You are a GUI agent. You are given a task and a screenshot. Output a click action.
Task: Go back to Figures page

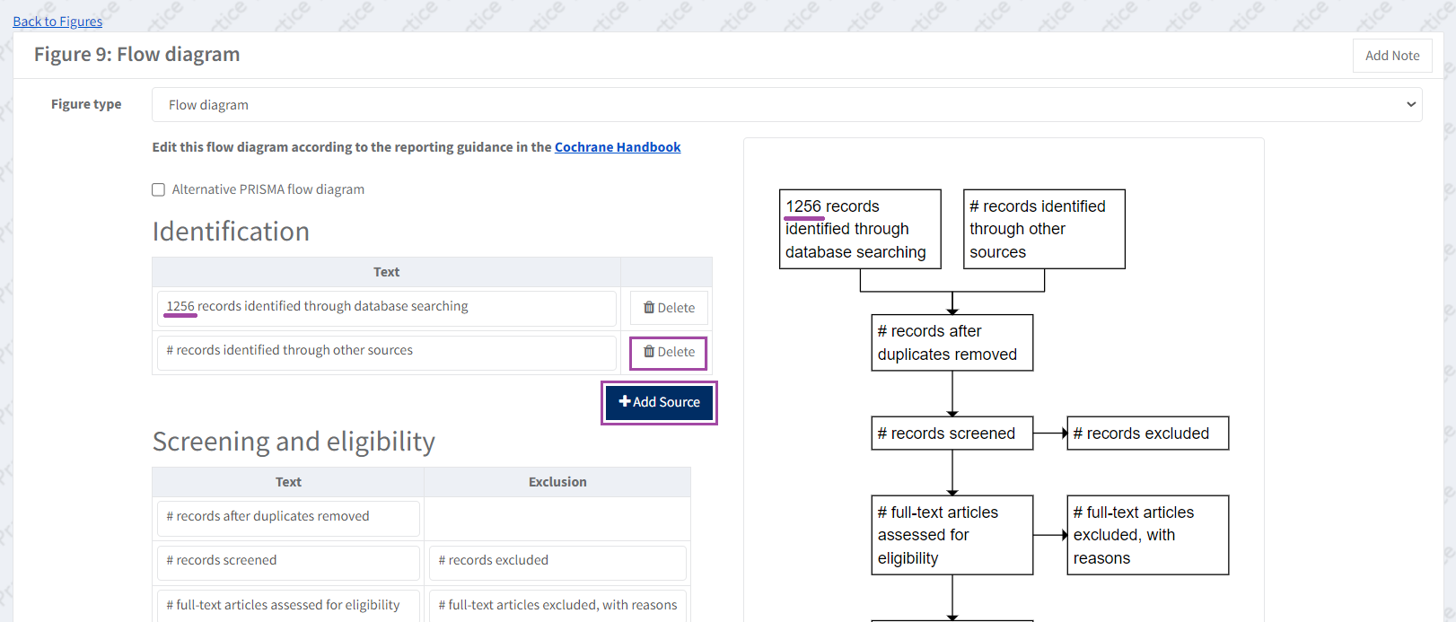point(57,22)
